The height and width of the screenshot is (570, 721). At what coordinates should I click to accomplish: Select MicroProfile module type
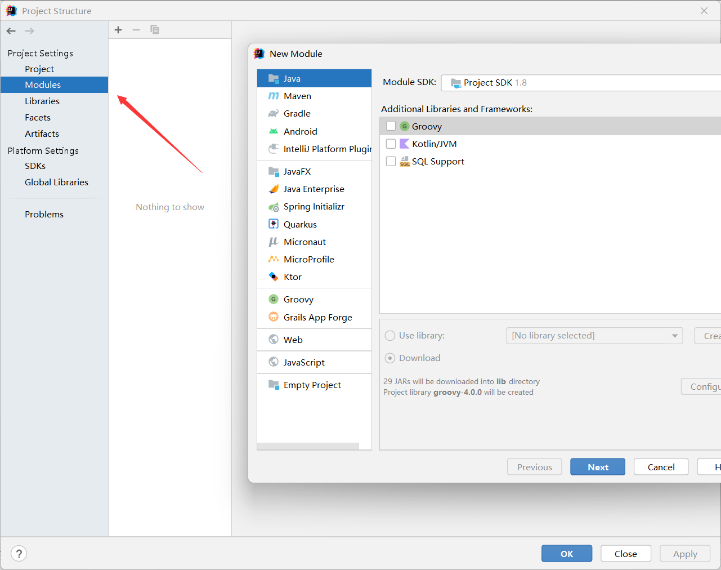pyautogui.click(x=314, y=259)
